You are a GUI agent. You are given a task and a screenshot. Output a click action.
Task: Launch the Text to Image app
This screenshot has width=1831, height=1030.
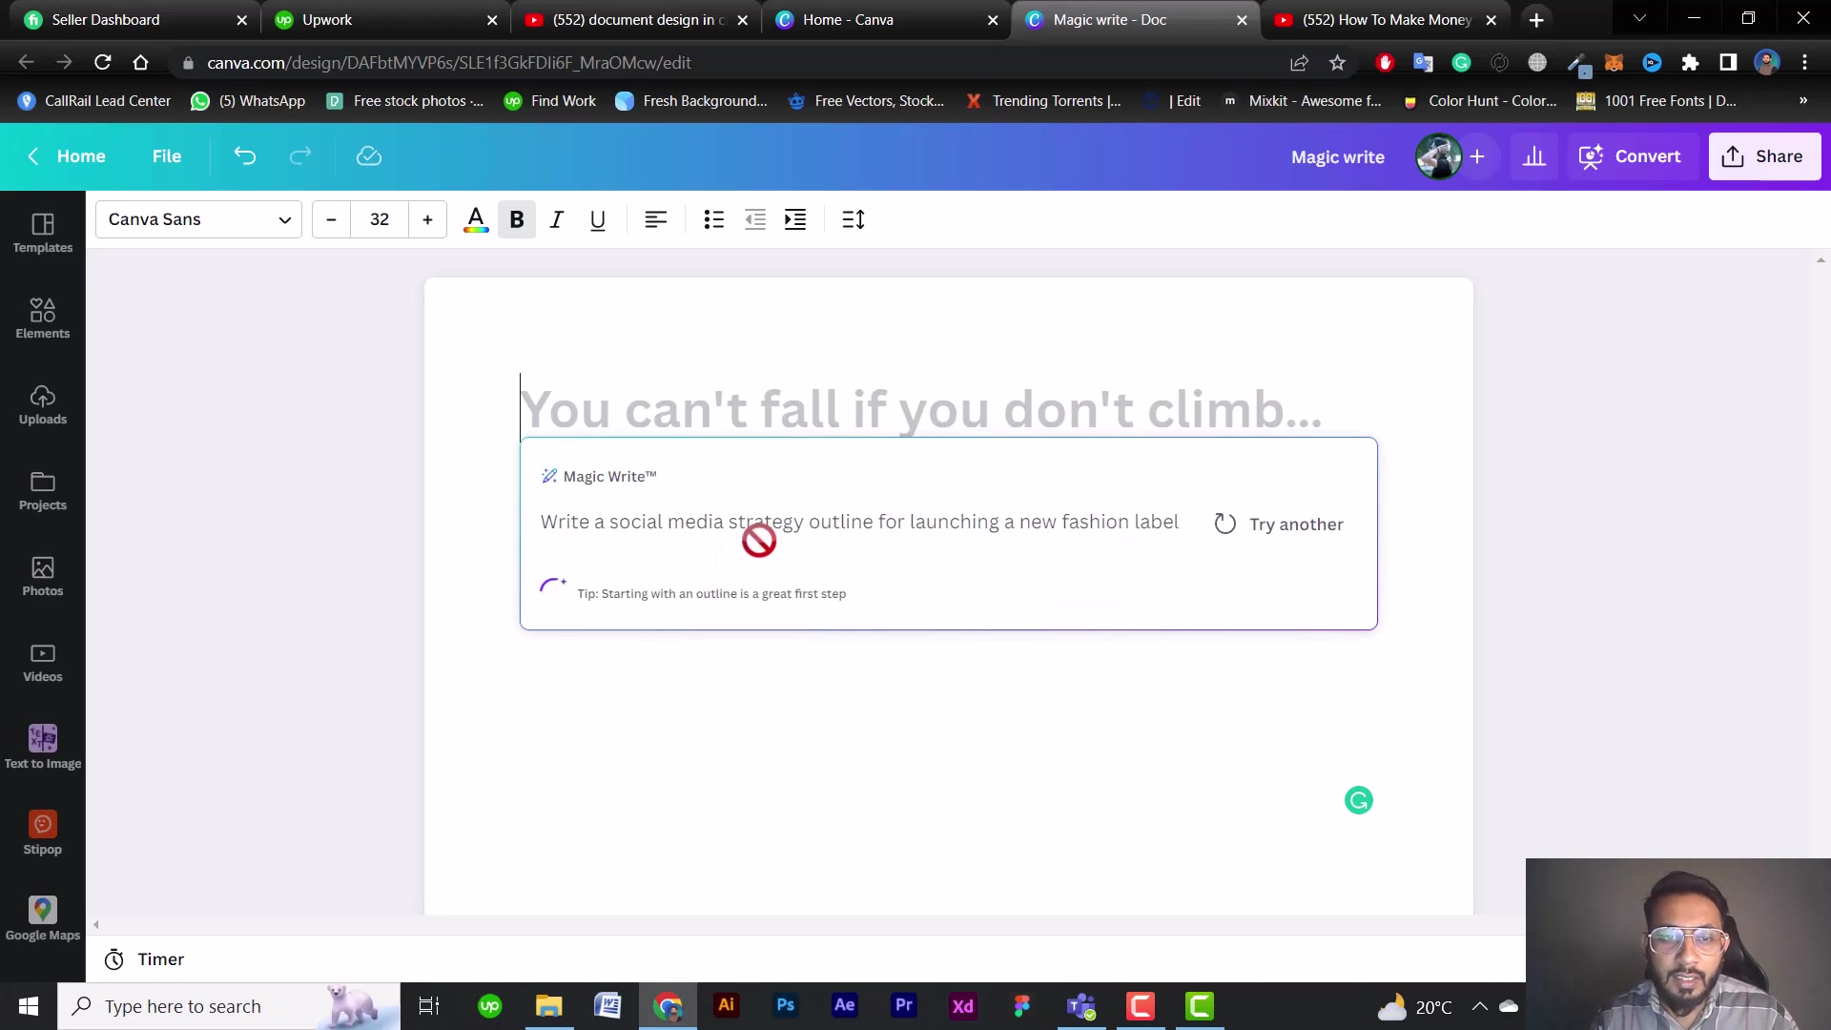click(x=43, y=747)
